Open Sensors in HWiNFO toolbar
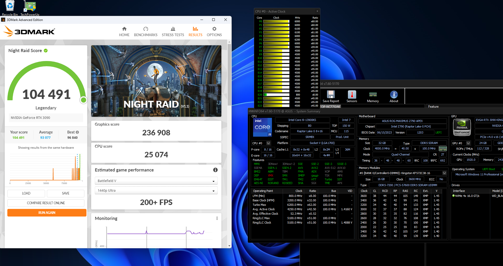Screen dimensions: 503x266 point(352,96)
